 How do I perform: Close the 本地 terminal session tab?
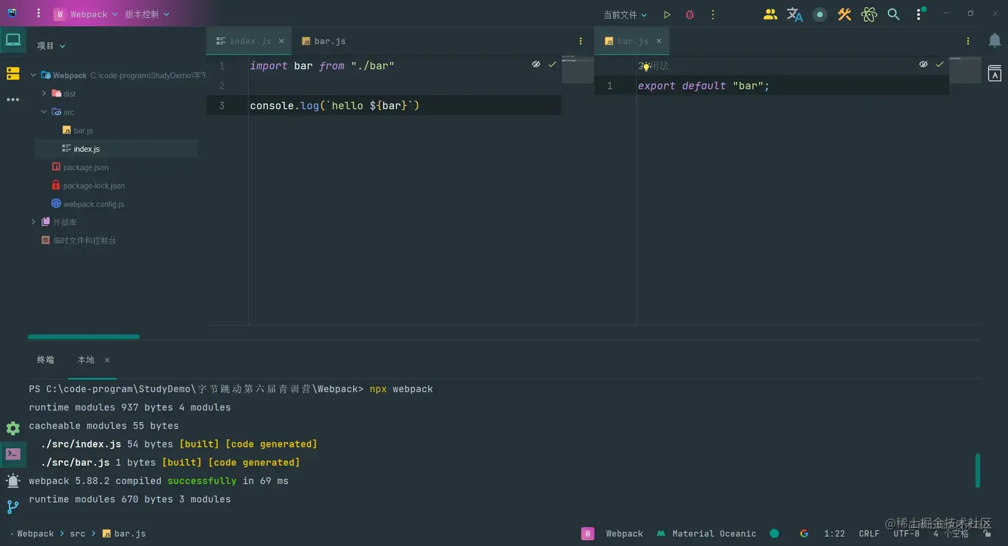[x=107, y=361]
